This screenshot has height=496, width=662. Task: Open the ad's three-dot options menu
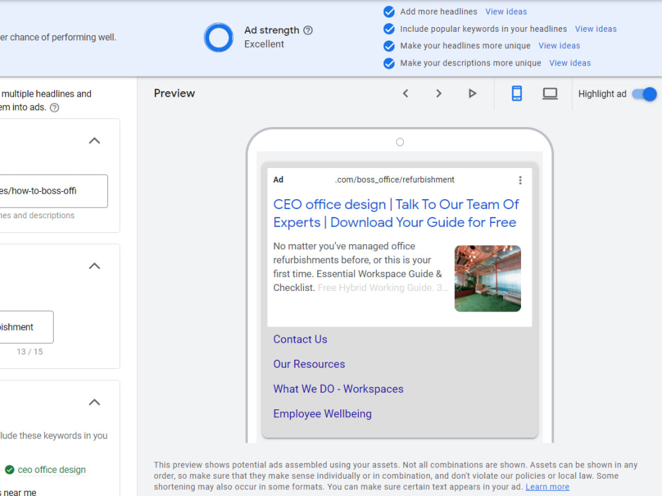click(x=520, y=180)
